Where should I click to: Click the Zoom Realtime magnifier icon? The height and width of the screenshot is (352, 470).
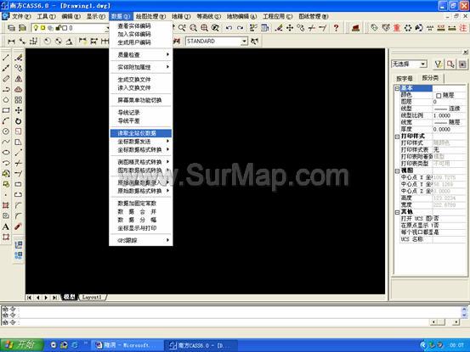[182, 28]
